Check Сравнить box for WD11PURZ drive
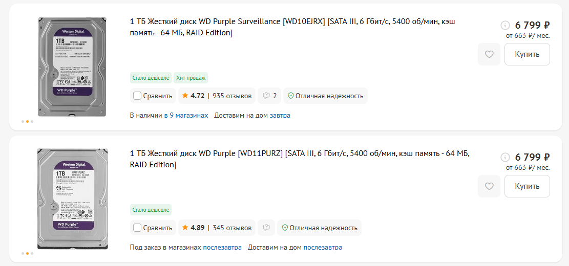Screen dimensions: 569x266 pyautogui.click(x=137, y=228)
